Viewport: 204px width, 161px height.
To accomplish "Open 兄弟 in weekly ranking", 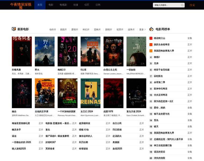I will pos(156,64).
